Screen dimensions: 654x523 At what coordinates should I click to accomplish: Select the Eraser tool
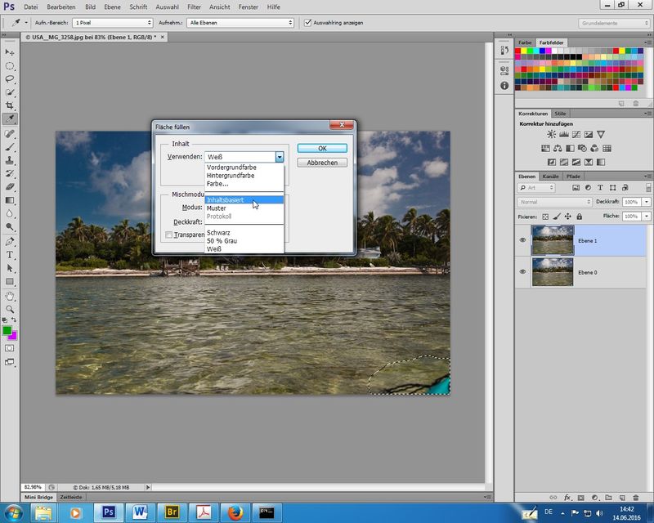click(x=10, y=187)
